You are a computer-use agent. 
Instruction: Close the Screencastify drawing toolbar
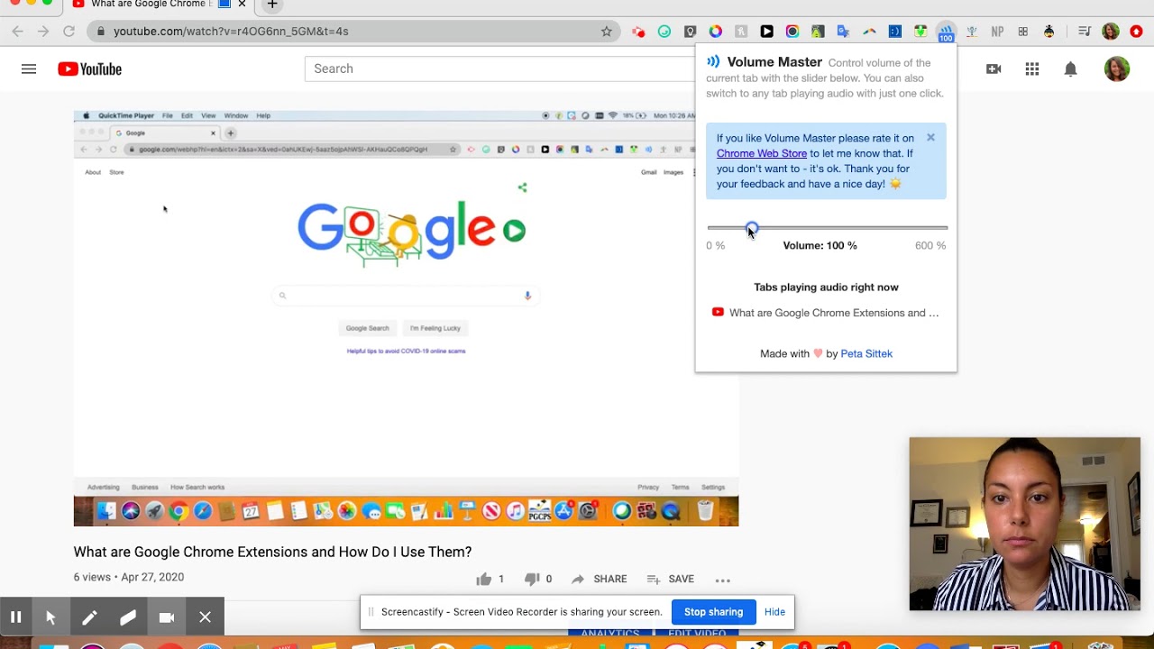pos(206,617)
